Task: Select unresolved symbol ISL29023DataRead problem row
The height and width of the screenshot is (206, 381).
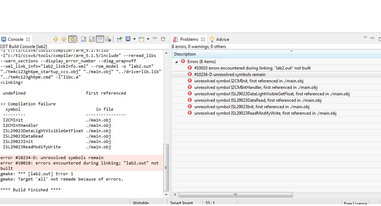Action: click(x=276, y=100)
